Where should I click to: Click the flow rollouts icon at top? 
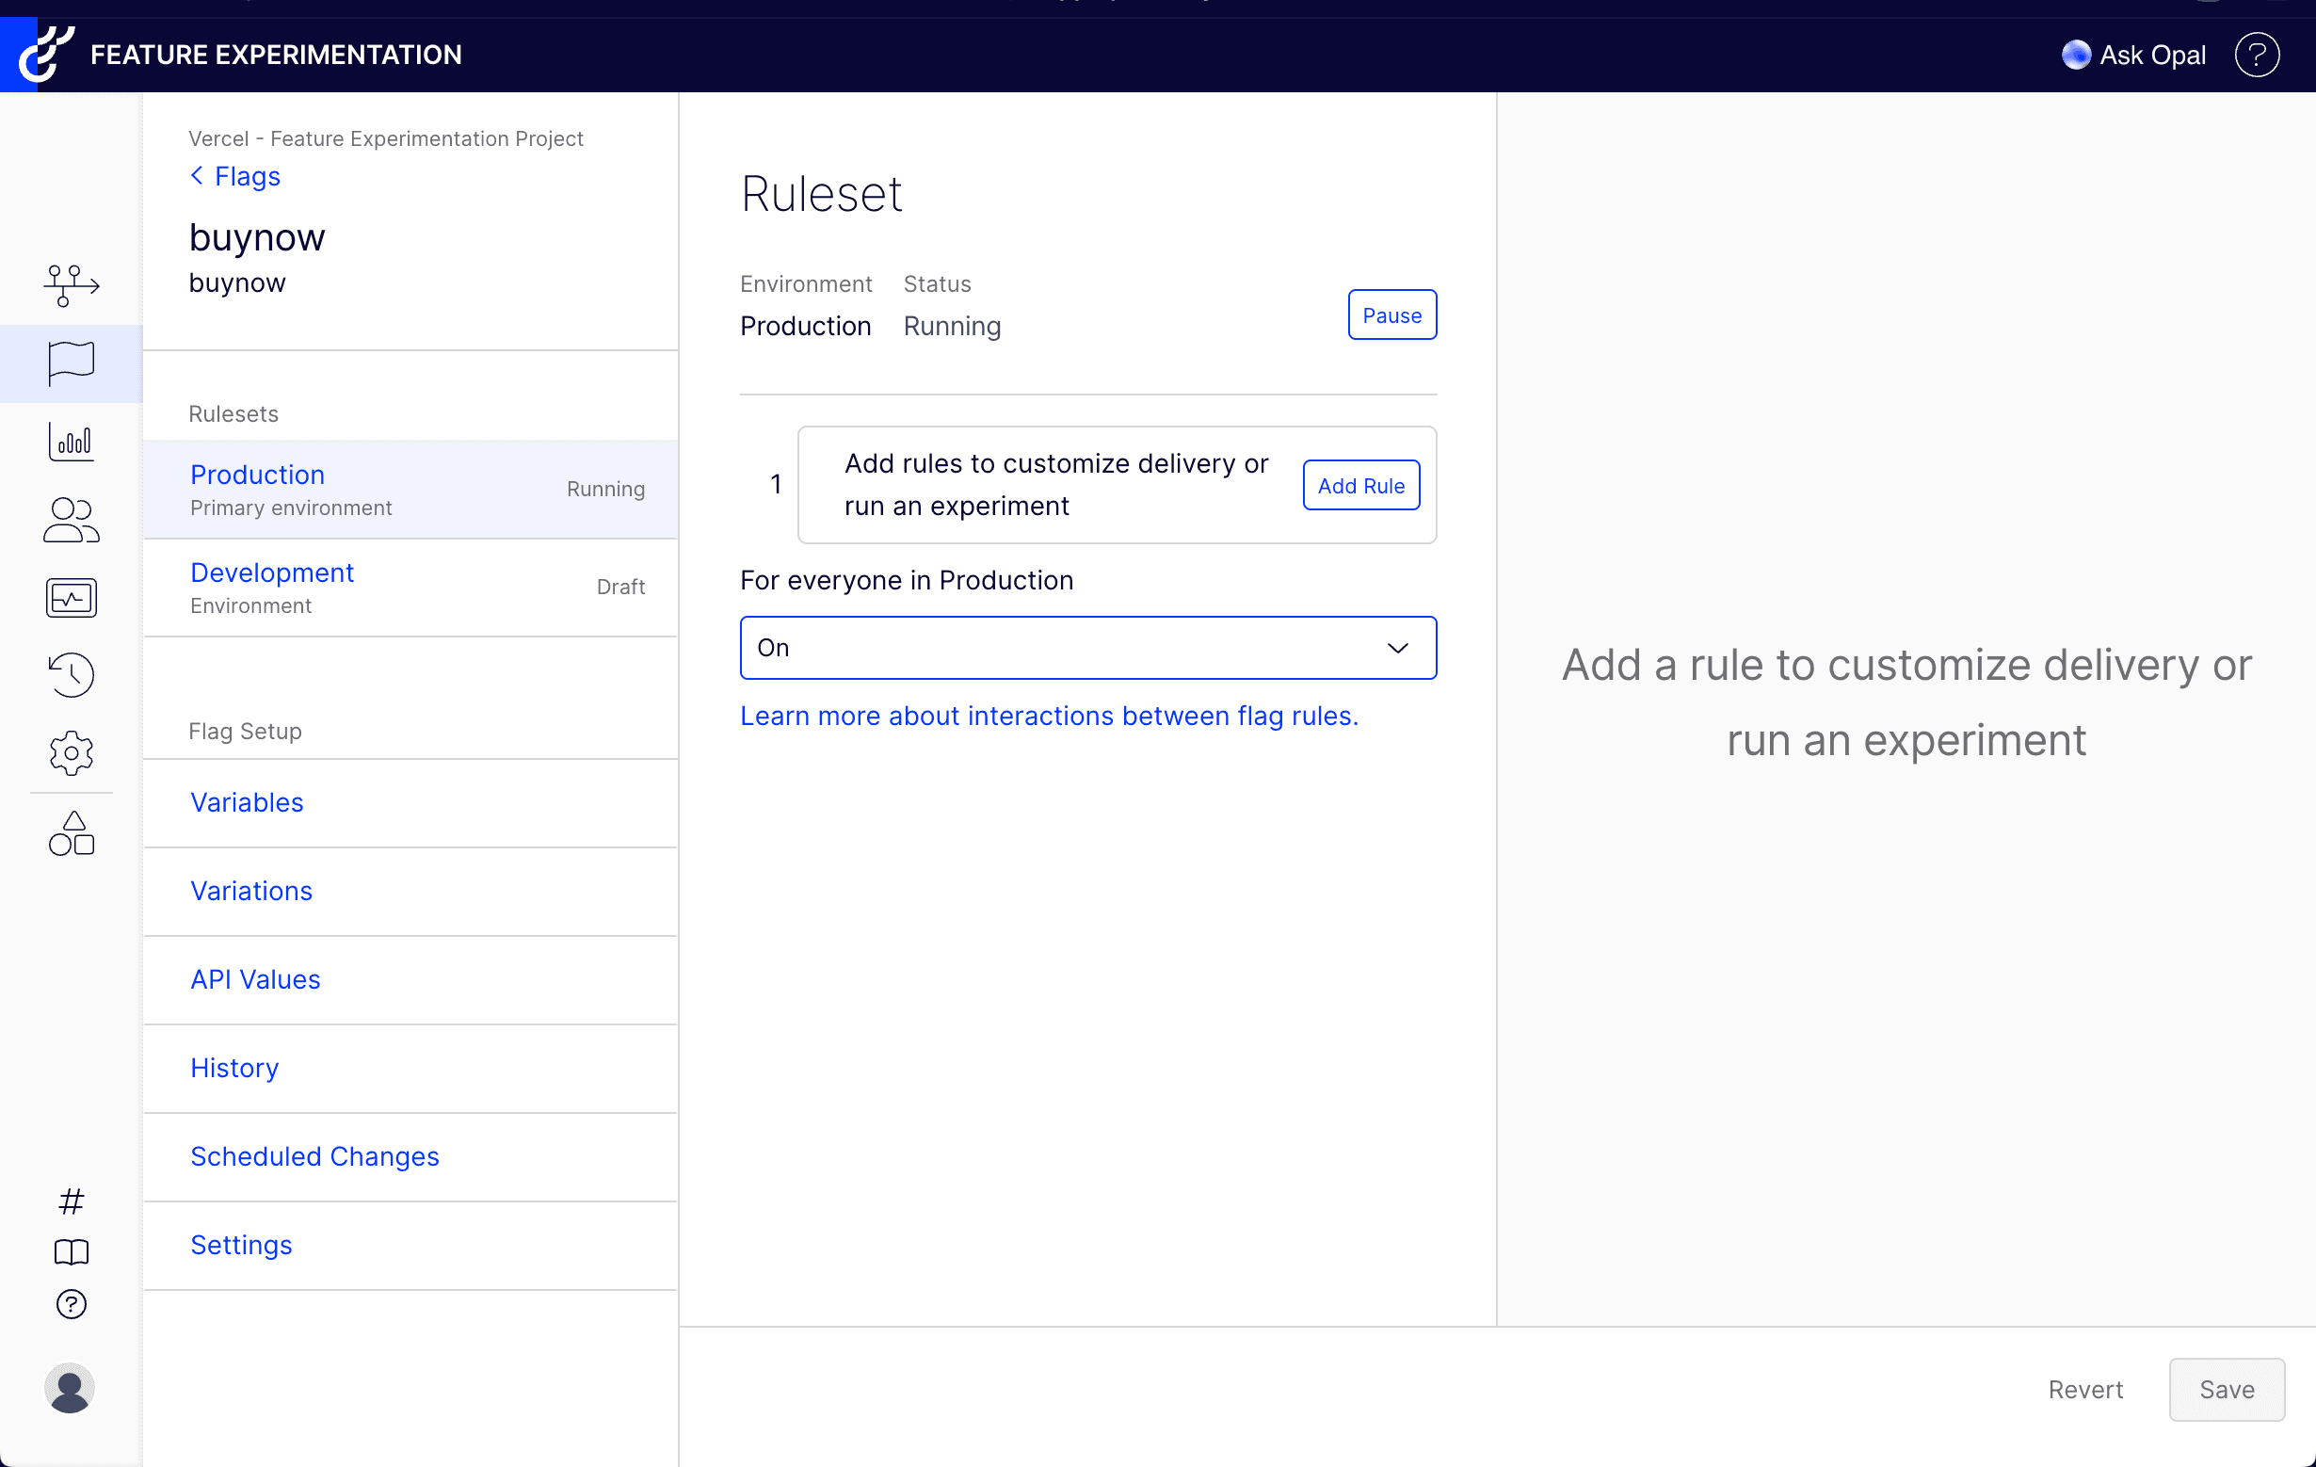72,285
